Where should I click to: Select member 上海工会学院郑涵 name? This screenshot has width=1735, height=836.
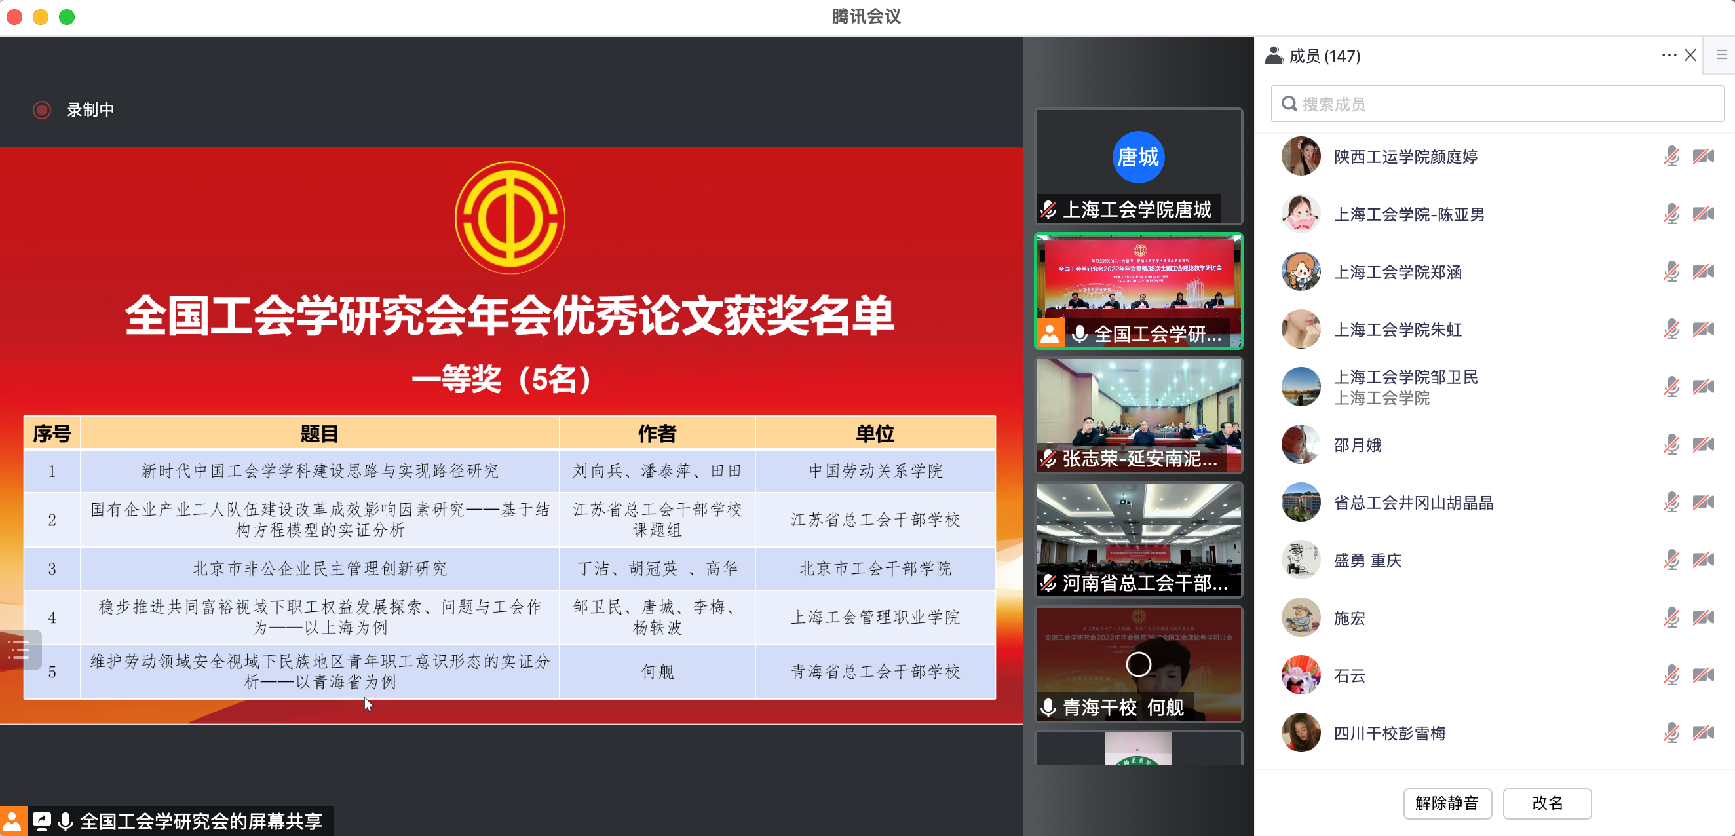click(x=1398, y=272)
